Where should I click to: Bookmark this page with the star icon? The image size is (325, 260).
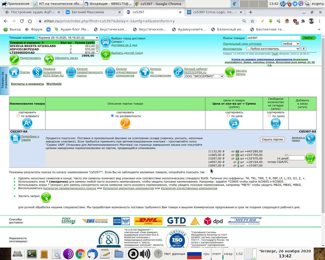click(x=252, y=21)
